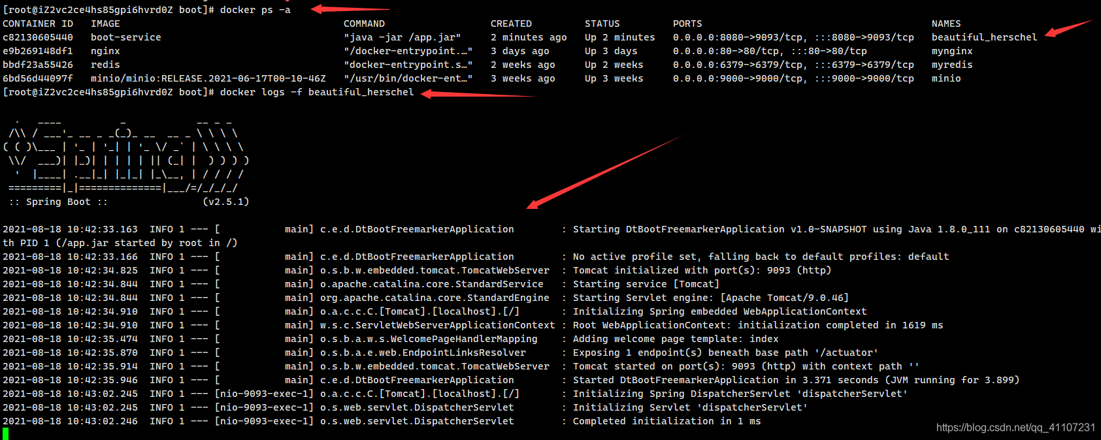The image size is (1101, 440).
Task: Click the NAMES column header
Action: pyautogui.click(x=946, y=24)
